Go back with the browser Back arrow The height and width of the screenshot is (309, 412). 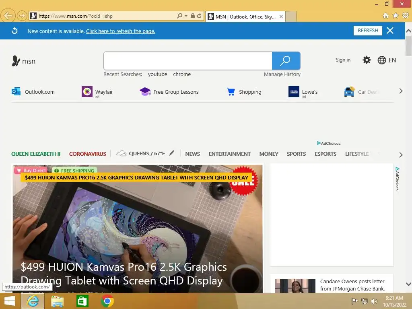click(8, 16)
